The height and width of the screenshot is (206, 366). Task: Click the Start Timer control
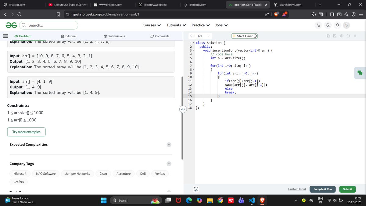[244, 36]
